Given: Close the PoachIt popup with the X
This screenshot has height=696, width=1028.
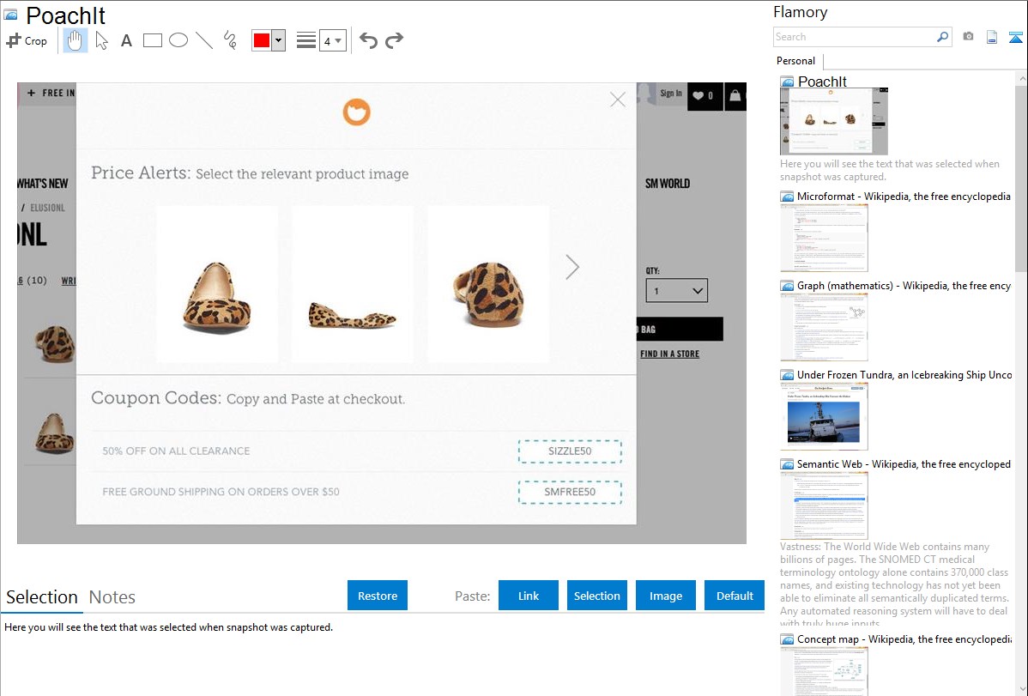Looking at the screenshot, I should coord(618,100).
